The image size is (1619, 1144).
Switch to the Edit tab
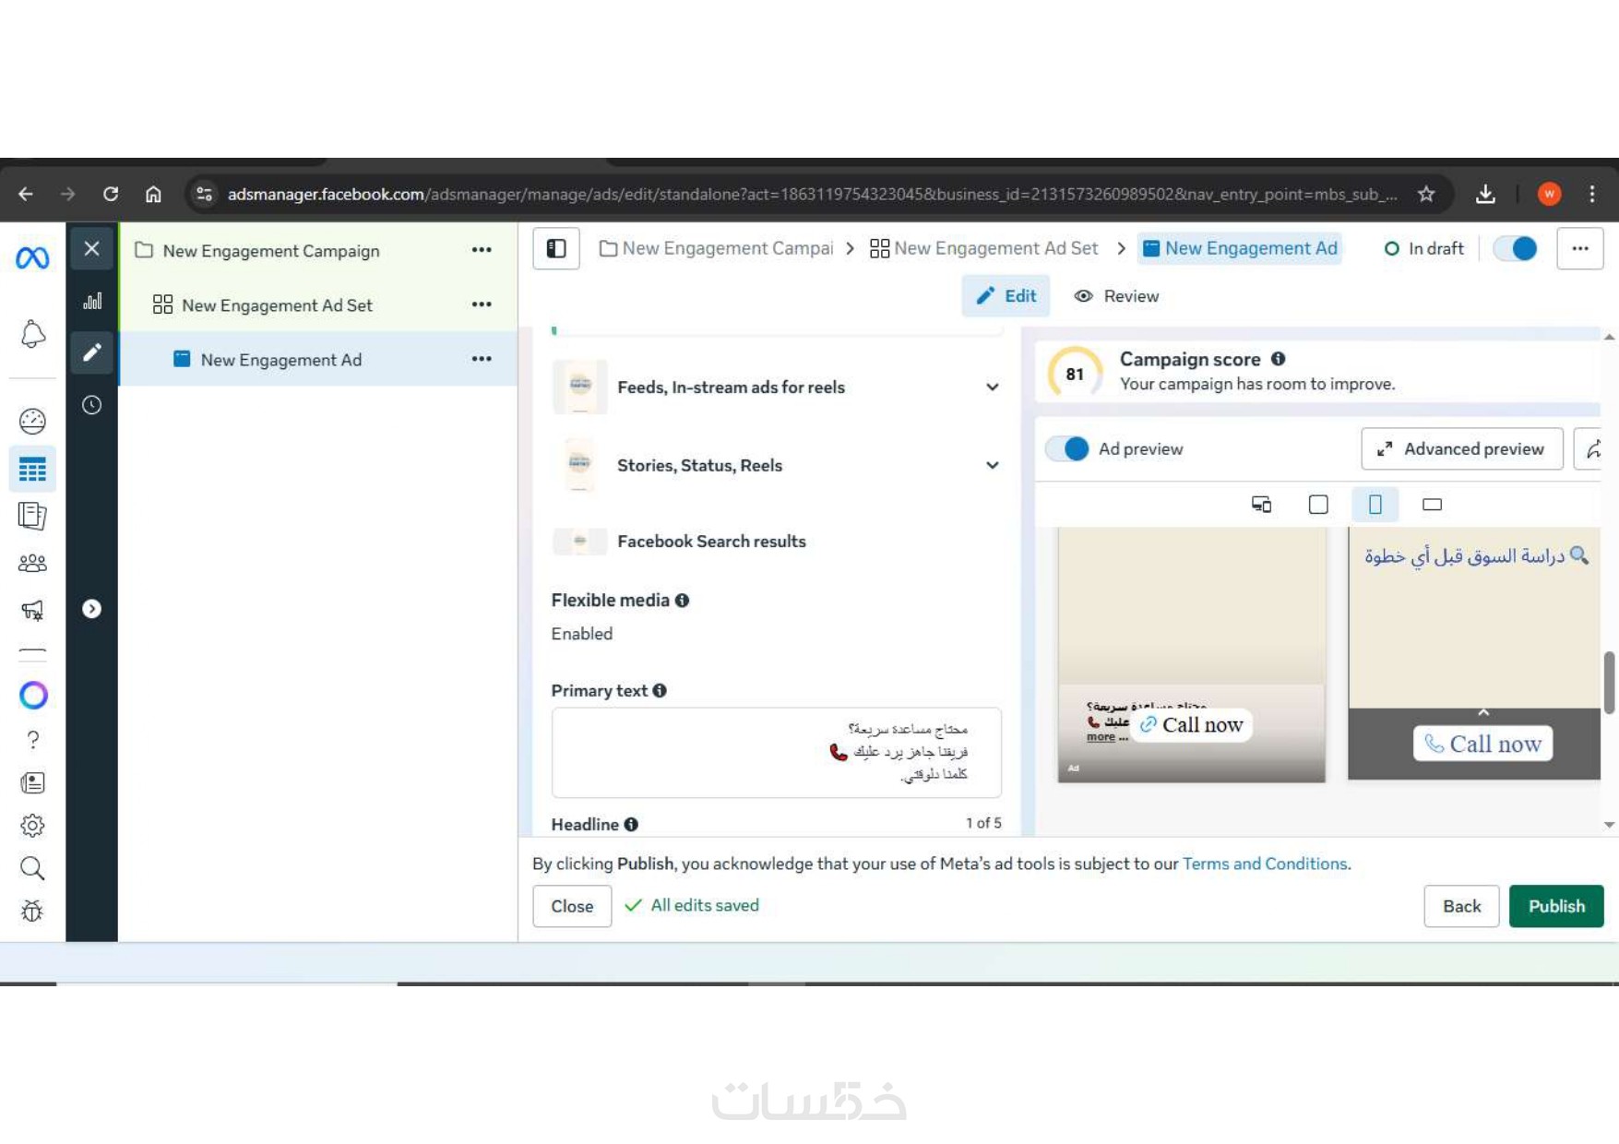pos(1006,296)
